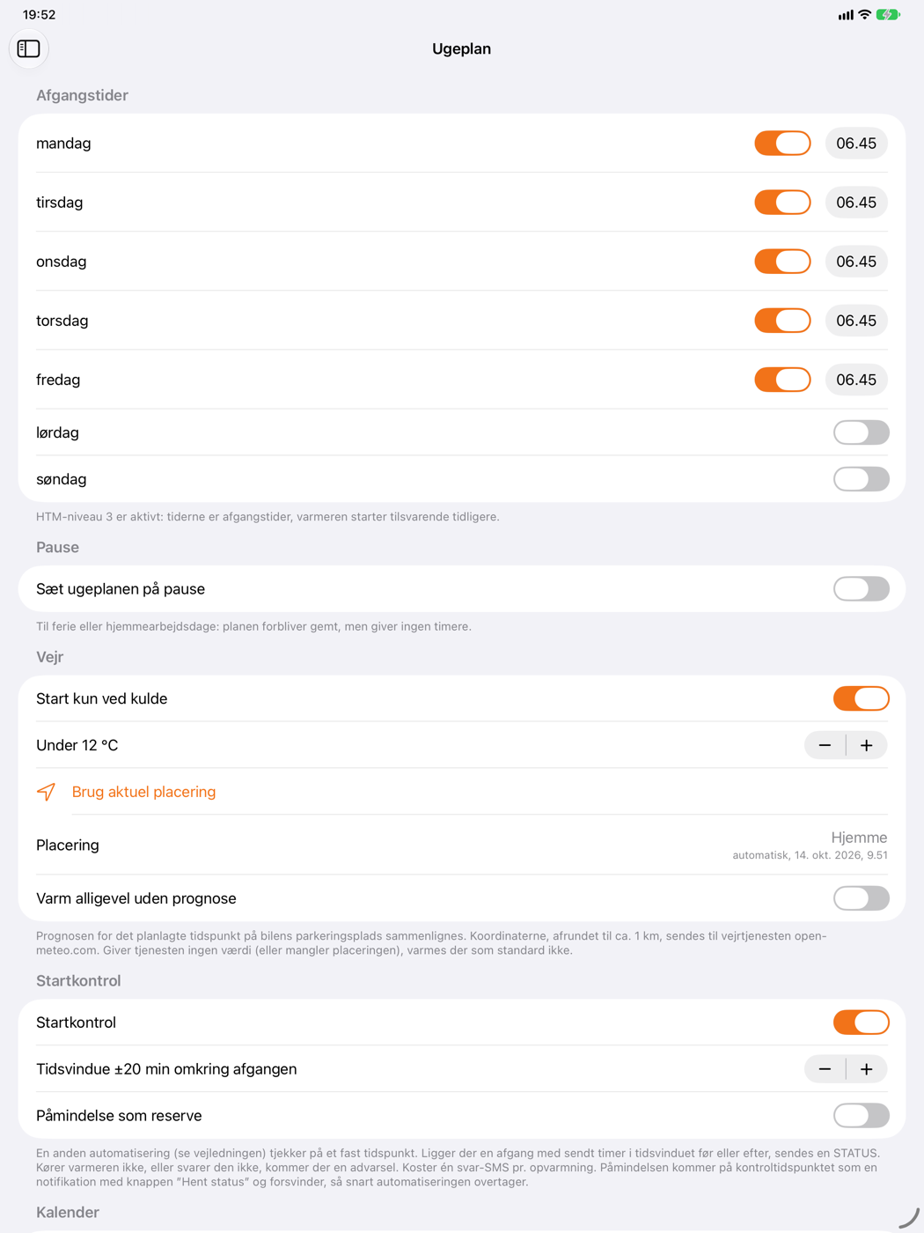
Task: Disable the mandag departure toggle
Action: point(782,144)
